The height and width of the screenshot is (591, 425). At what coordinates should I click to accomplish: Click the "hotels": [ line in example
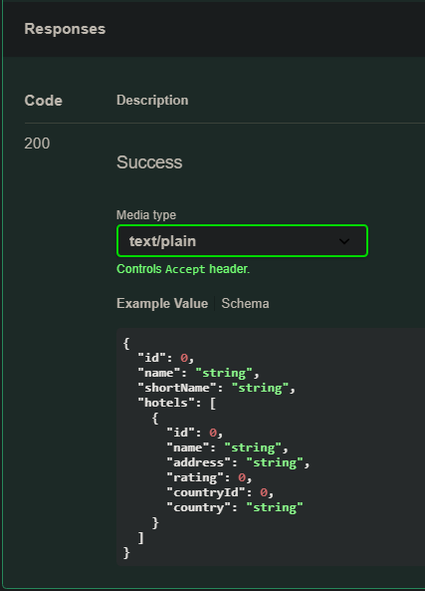[x=176, y=403]
